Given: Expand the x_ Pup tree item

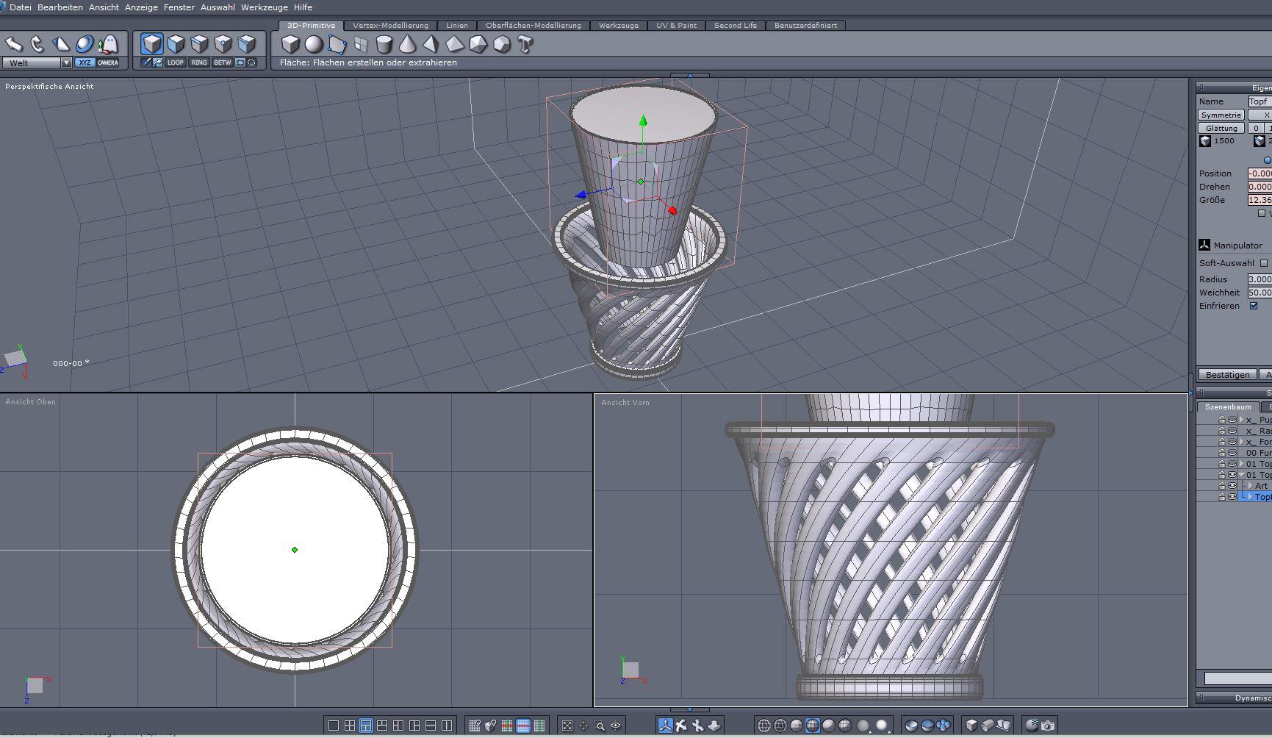Looking at the screenshot, I should click(1242, 420).
